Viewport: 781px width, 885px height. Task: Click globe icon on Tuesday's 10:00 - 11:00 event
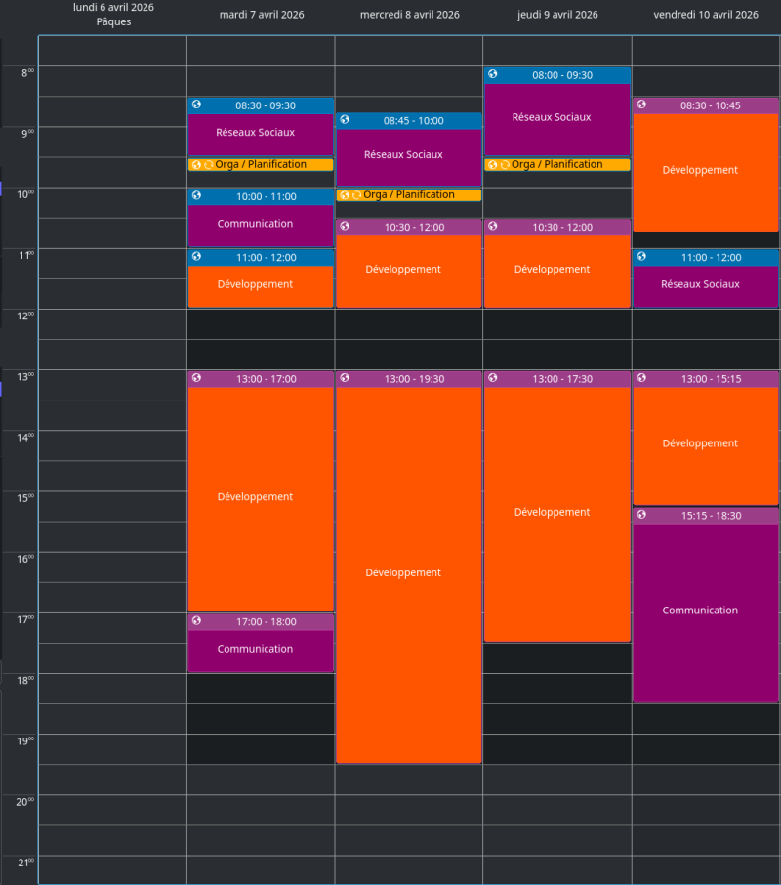(196, 195)
